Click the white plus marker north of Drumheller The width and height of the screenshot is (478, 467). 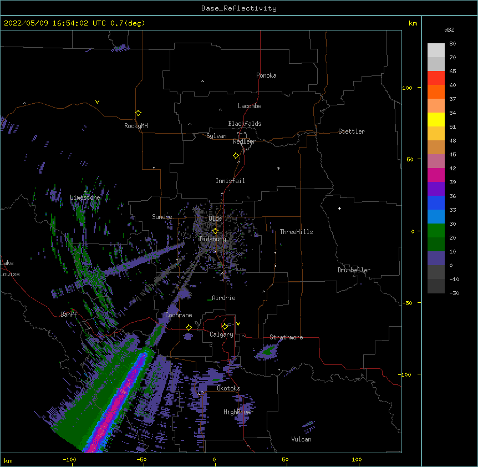coord(339,208)
